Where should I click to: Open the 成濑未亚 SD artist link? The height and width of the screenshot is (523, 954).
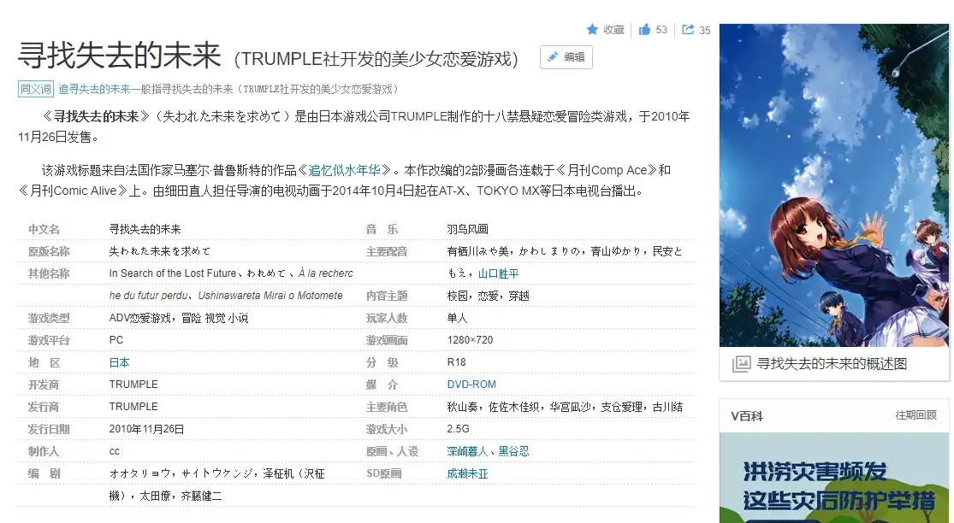point(467,473)
